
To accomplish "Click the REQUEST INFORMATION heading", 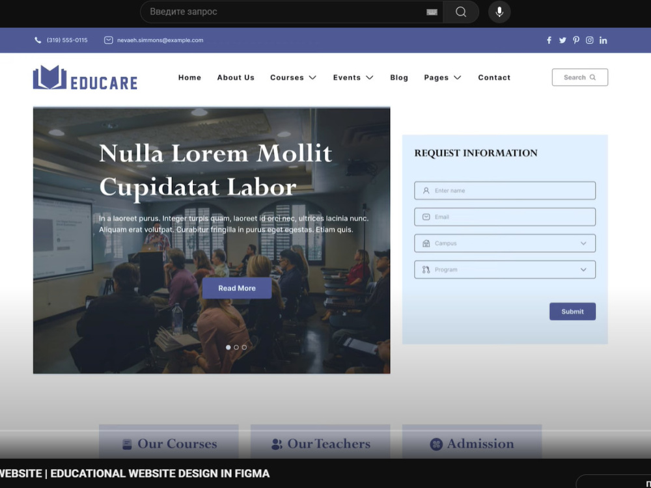I will [476, 153].
